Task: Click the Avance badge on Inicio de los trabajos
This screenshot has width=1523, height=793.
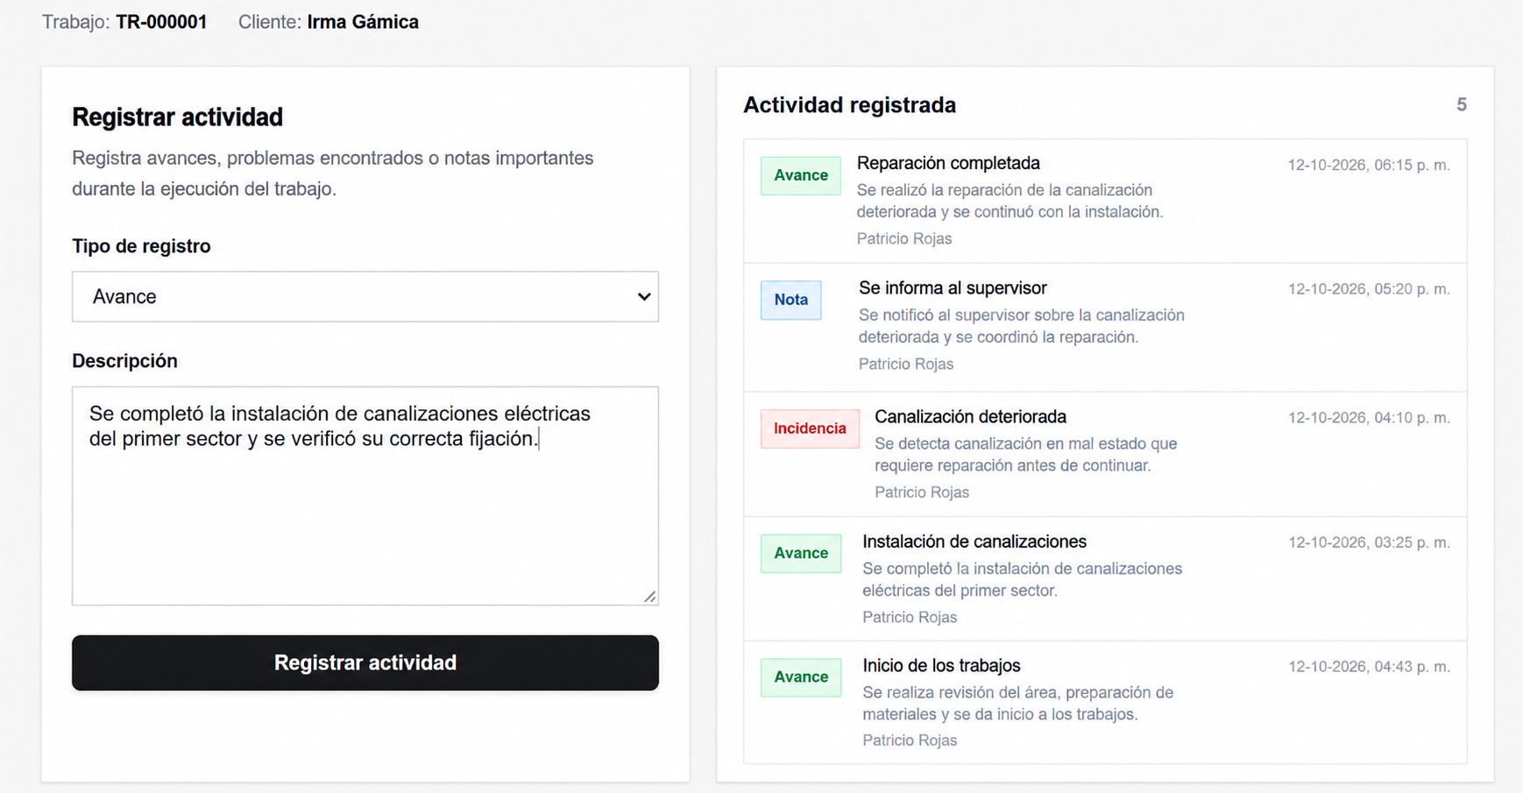Action: [801, 677]
